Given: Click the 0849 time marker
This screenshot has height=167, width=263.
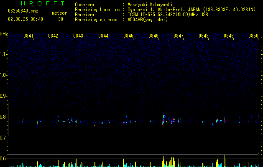Looking at the screenshot, I should (229, 36).
